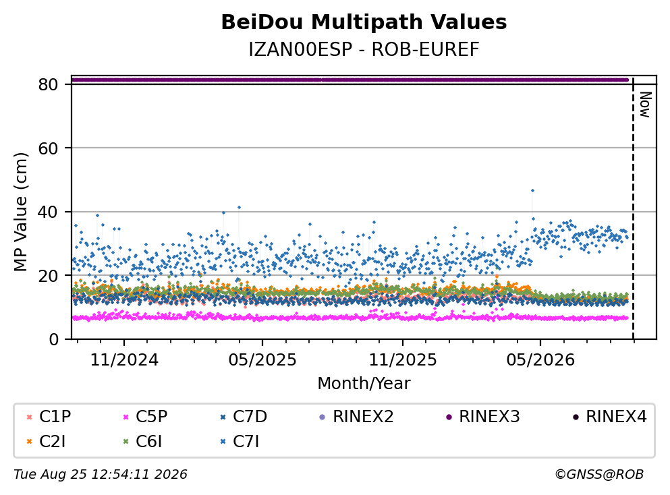Click the ©GNSS@ROB copyright text
Viewport: 670px width, 495px height.
point(599,475)
